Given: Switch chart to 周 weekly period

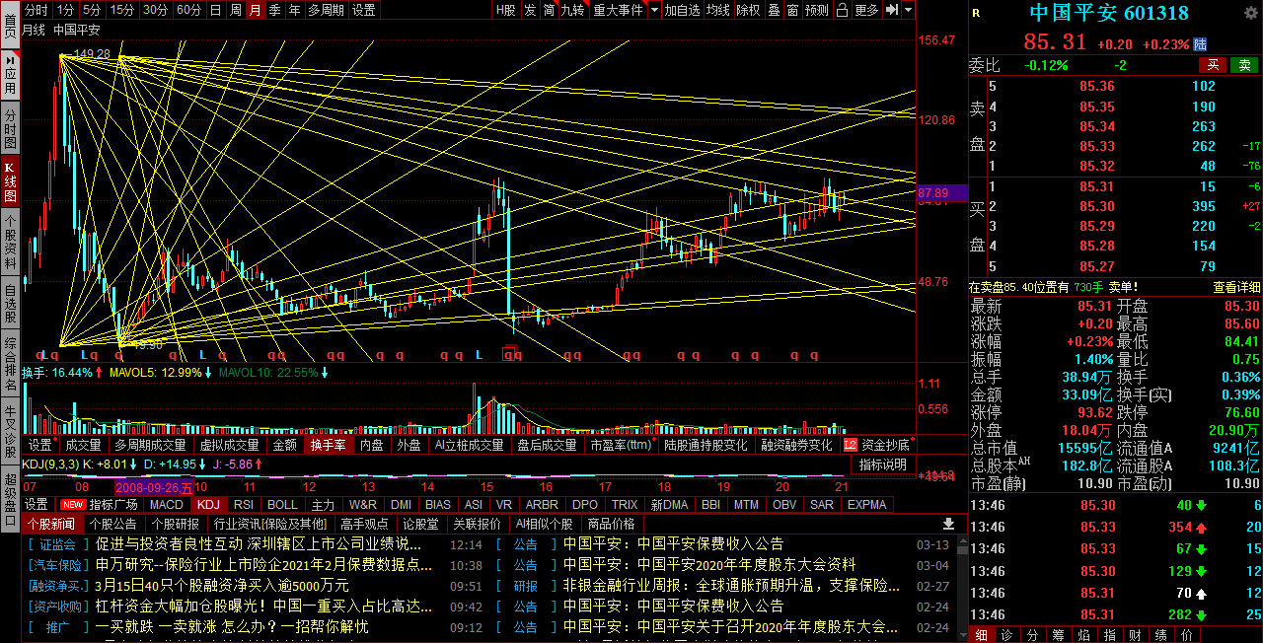Looking at the screenshot, I should click(235, 10).
